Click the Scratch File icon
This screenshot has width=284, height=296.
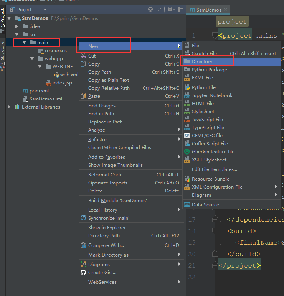pos(187,53)
